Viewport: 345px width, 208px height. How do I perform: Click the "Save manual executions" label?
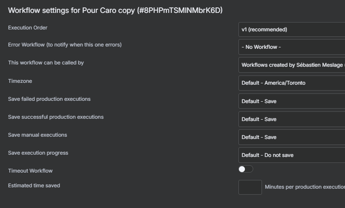pos(37,135)
